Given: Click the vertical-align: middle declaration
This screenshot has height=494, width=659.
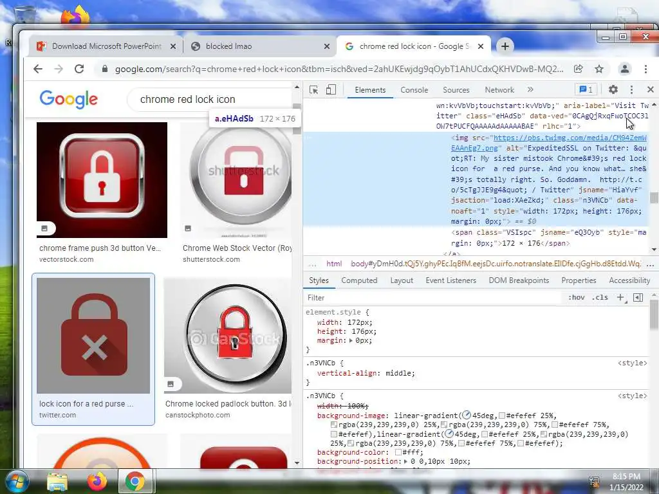Looking at the screenshot, I should [x=366, y=373].
